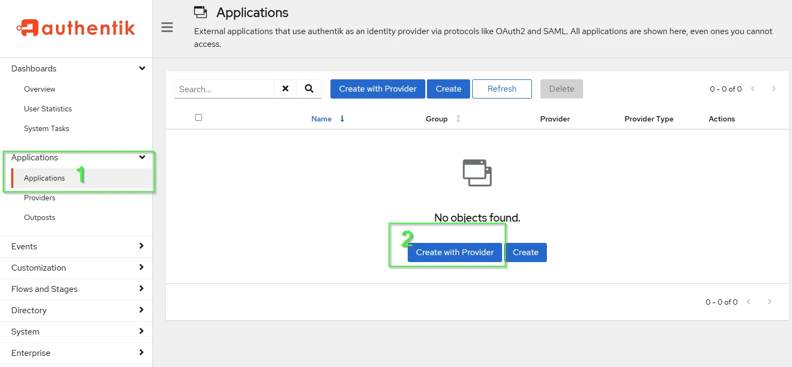The height and width of the screenshot is (367, 792).
Task: Open the Providers page from the sidebar
Action: pyautogui.click(x=39, y=198)
